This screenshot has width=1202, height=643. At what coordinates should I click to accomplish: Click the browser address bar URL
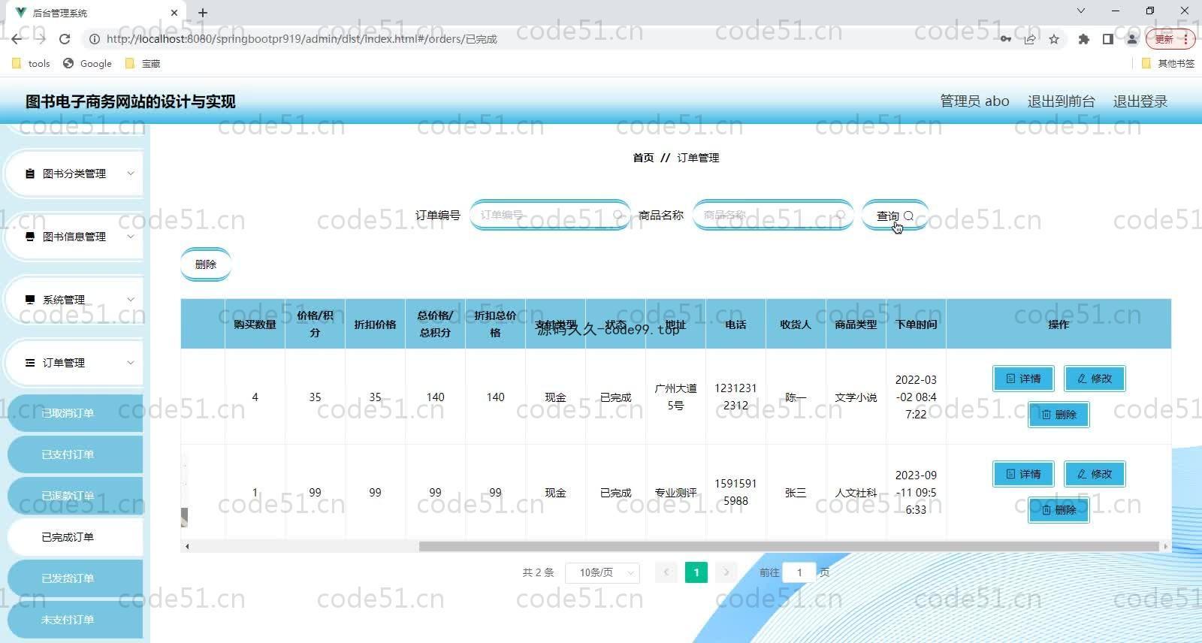click(301, 39)
